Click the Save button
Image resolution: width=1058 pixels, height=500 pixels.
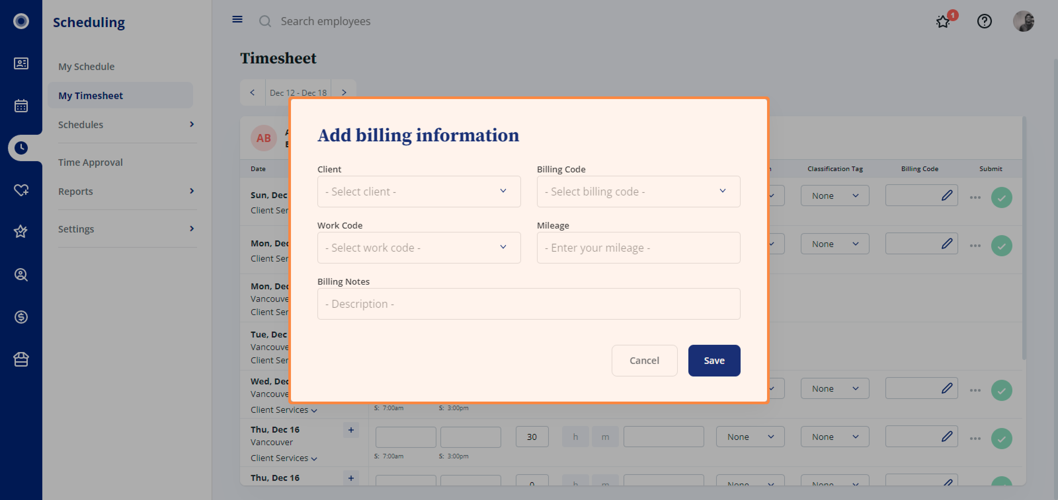[714, 361]
